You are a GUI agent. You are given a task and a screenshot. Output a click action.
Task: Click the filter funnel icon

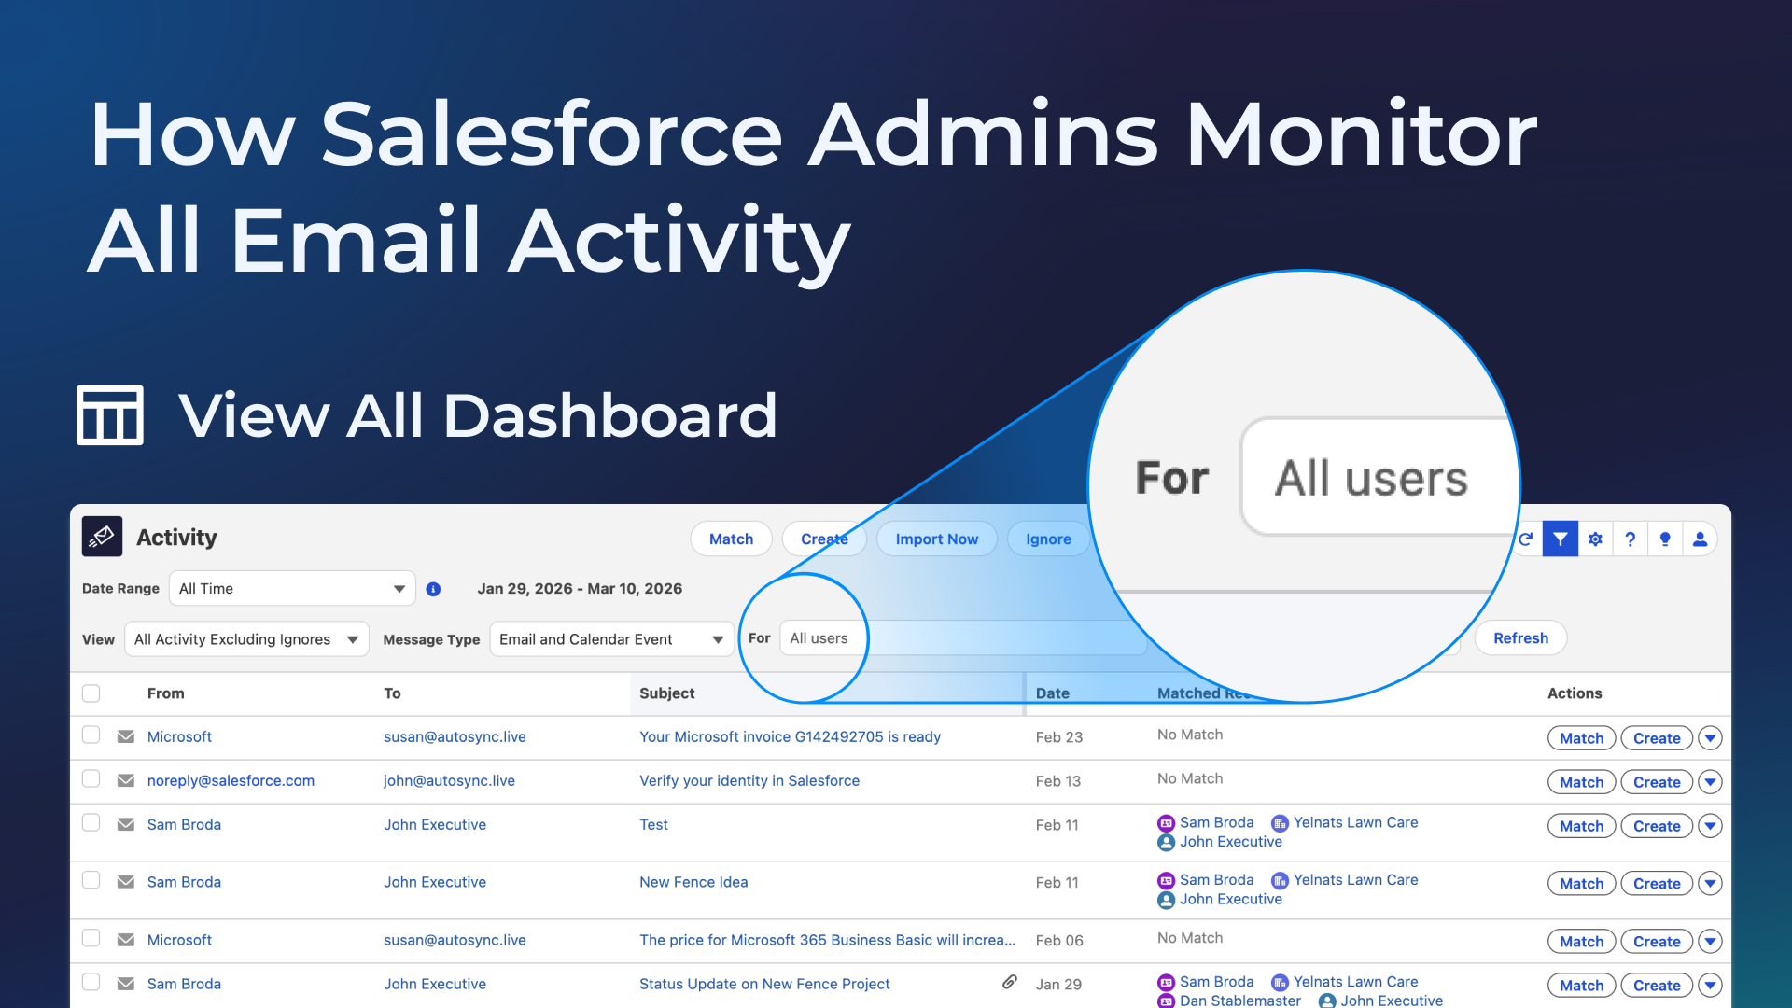pos(1560,539)
